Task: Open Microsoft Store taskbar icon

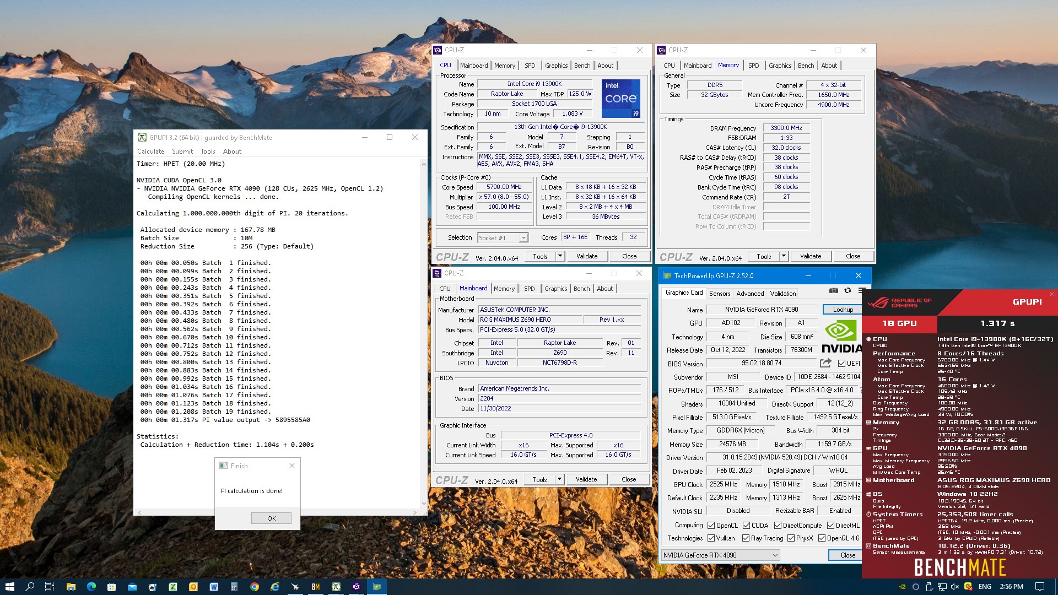Action: (x=111, y=587)
